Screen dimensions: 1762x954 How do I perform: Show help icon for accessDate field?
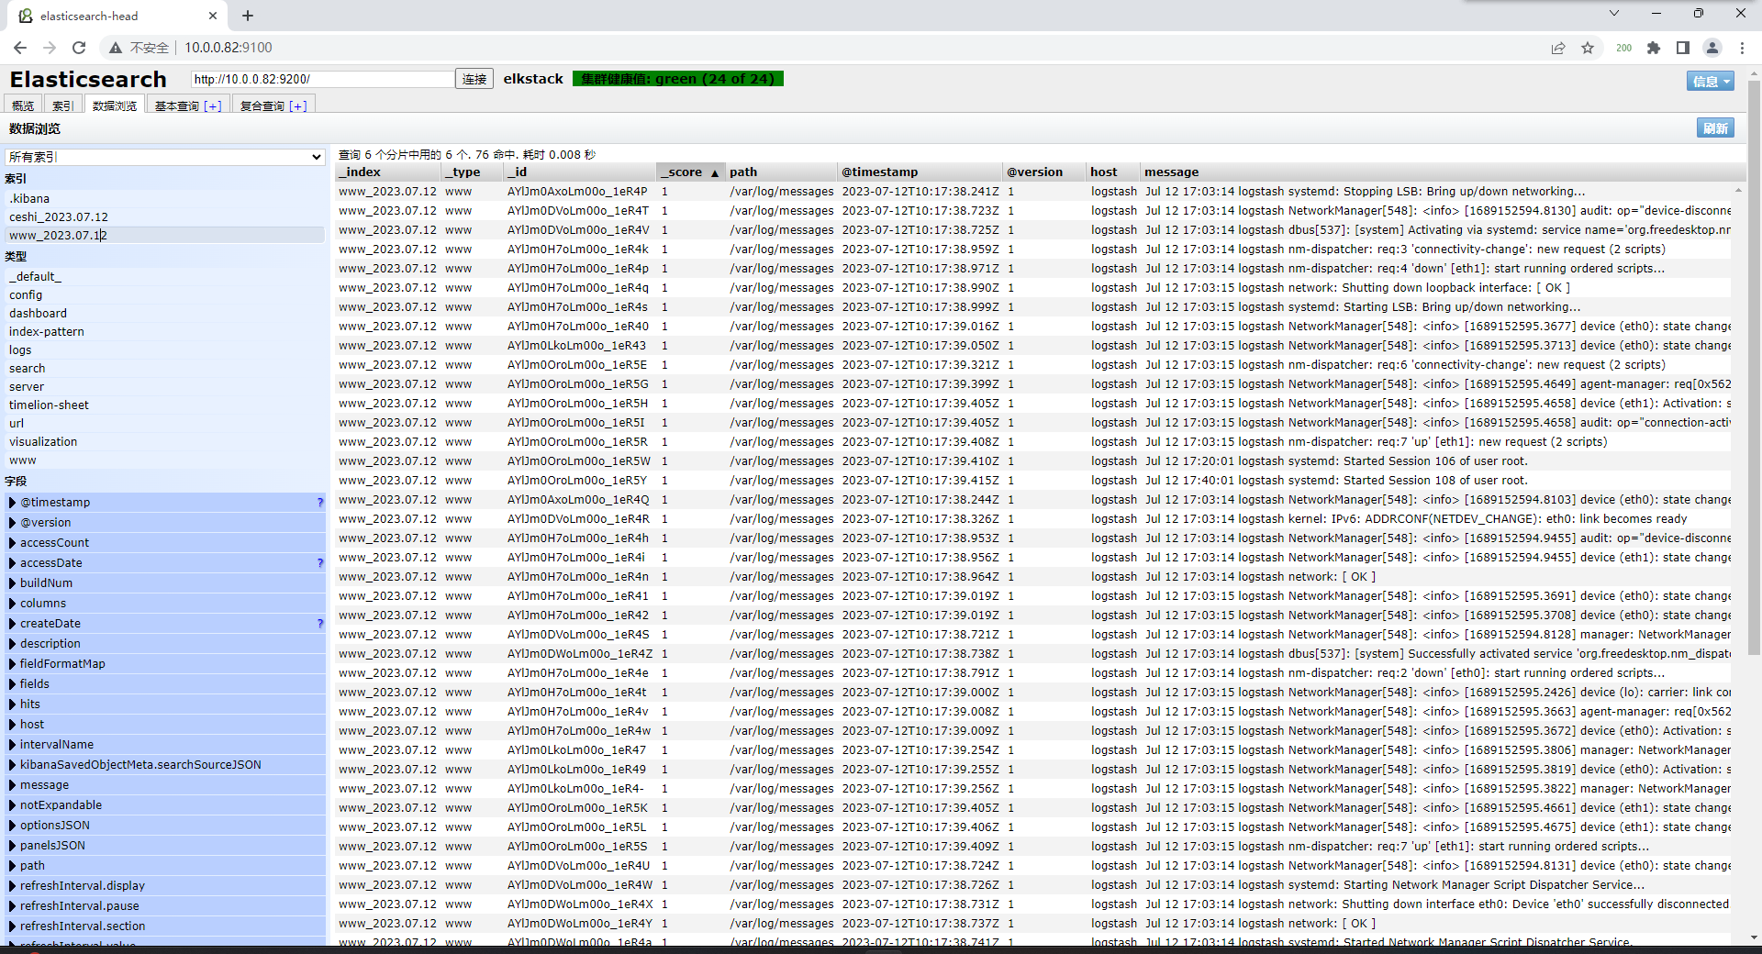319,562
